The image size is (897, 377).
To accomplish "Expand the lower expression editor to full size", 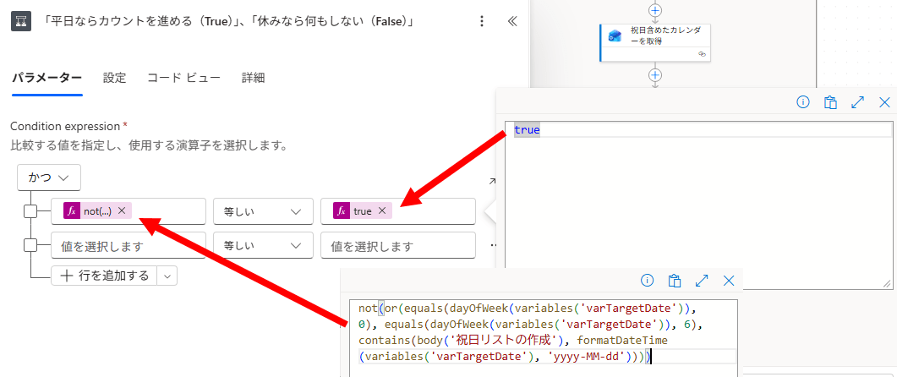I will click(702, 281).
